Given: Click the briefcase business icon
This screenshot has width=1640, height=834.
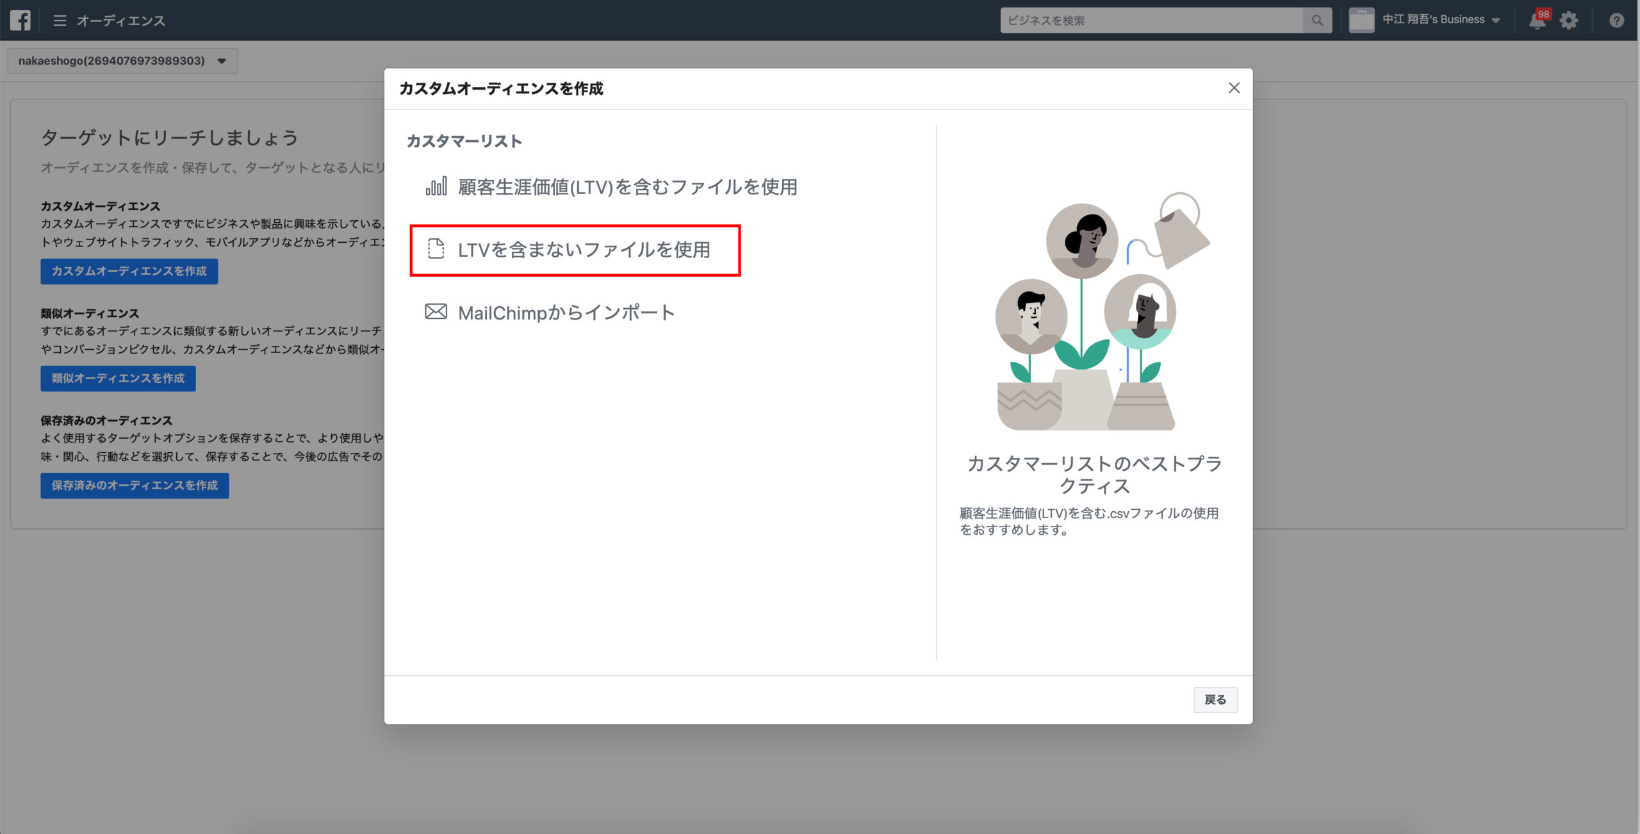Looking at the screenshot, I should pyautogui.click(x=1361, y=20).
